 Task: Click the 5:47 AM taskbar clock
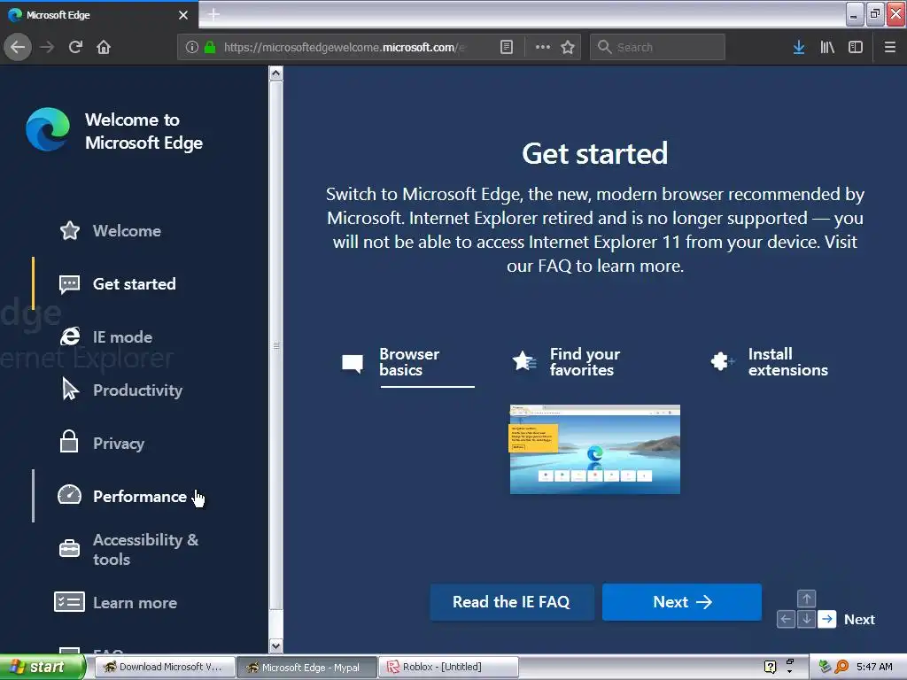pos(874,668)
